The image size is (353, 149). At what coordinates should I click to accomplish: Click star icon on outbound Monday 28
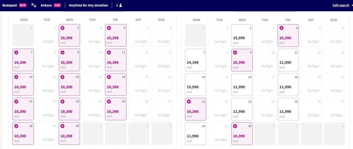(x=16, y=126)
